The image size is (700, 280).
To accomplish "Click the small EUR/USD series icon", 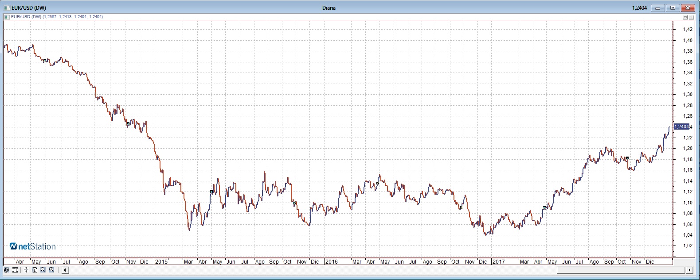I will (x=6, y=17).
